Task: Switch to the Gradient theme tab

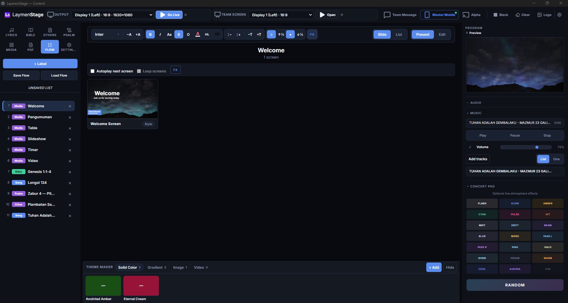Action: [x=157, y=268]
